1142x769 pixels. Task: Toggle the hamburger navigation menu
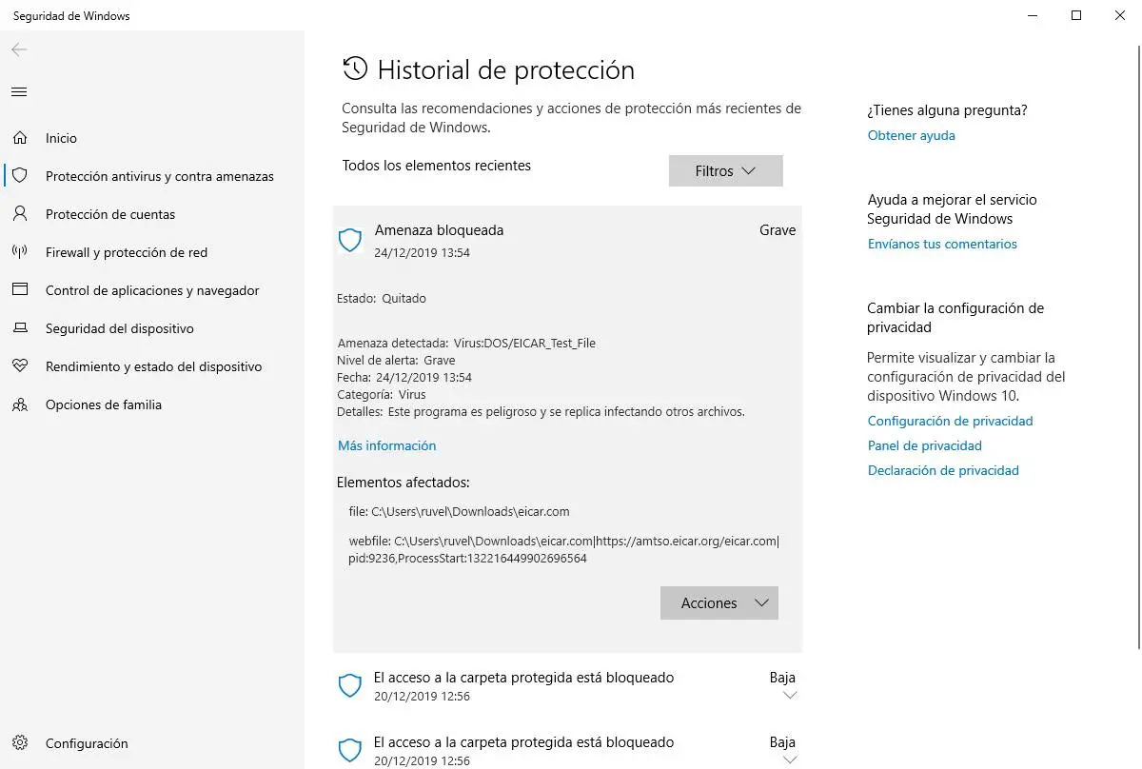click(x=19, y=92)
